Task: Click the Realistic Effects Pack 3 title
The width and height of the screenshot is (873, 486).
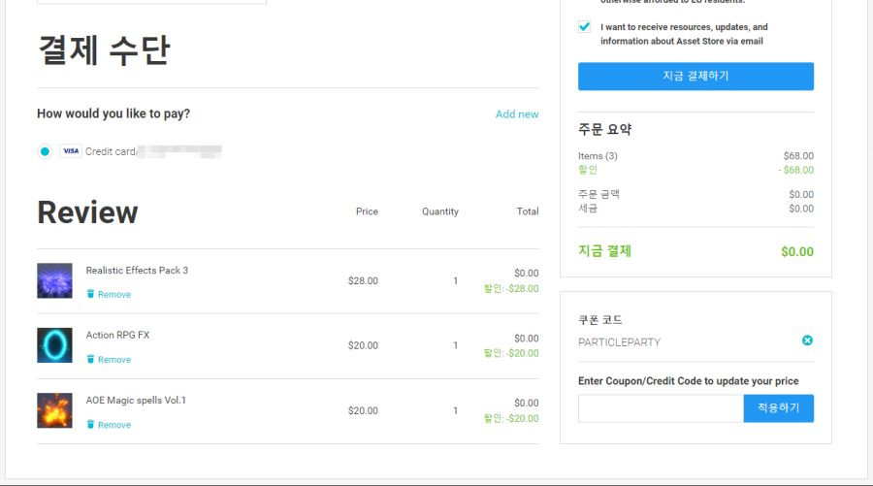Action: pos(137,270)
